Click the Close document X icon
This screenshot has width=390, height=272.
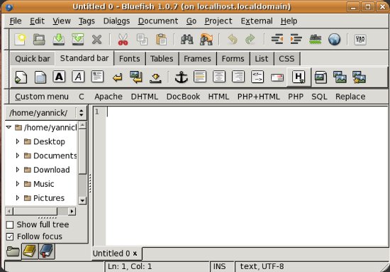pyautogui.click(x=96, y=39)
